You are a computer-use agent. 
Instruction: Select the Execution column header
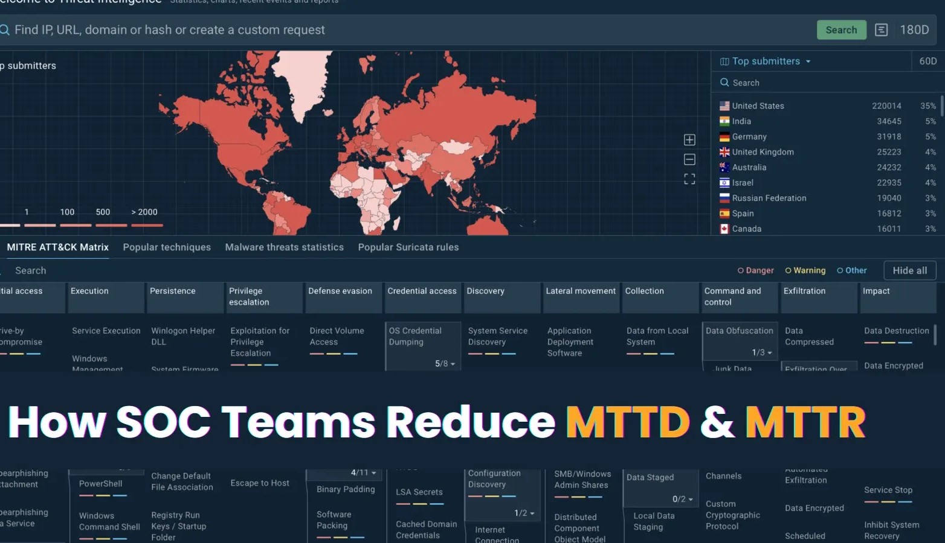coord(106,297)
